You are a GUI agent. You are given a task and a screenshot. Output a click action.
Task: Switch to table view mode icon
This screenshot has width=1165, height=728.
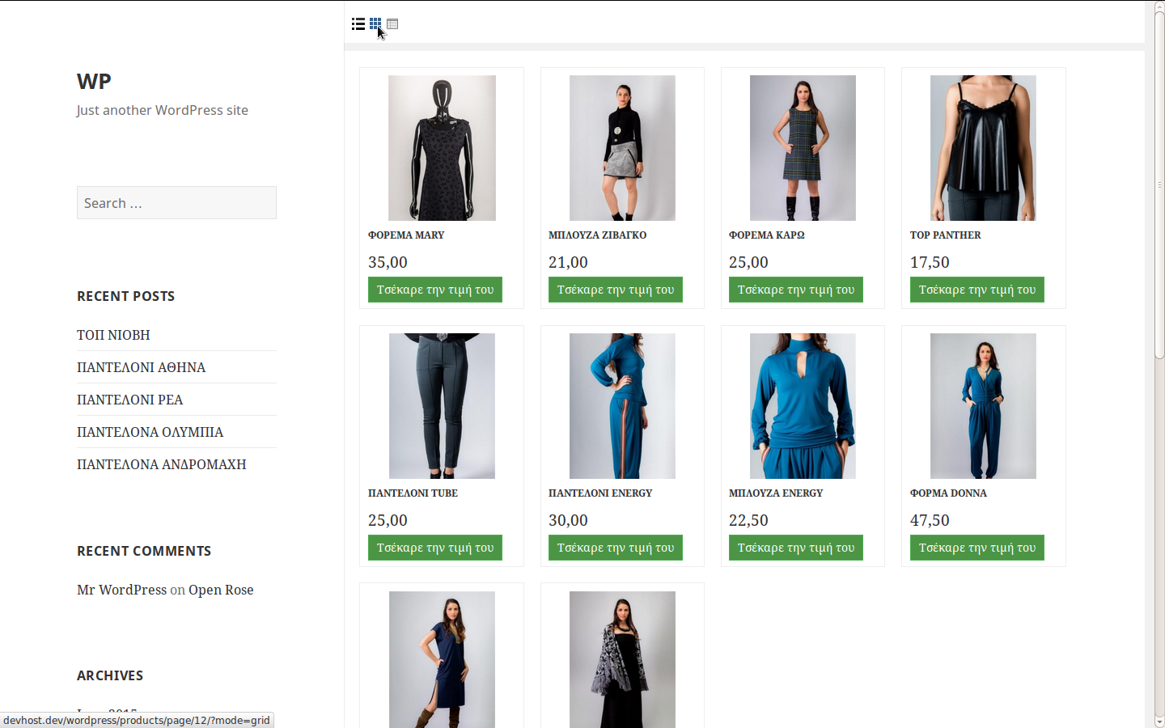[x=392, y=24]
